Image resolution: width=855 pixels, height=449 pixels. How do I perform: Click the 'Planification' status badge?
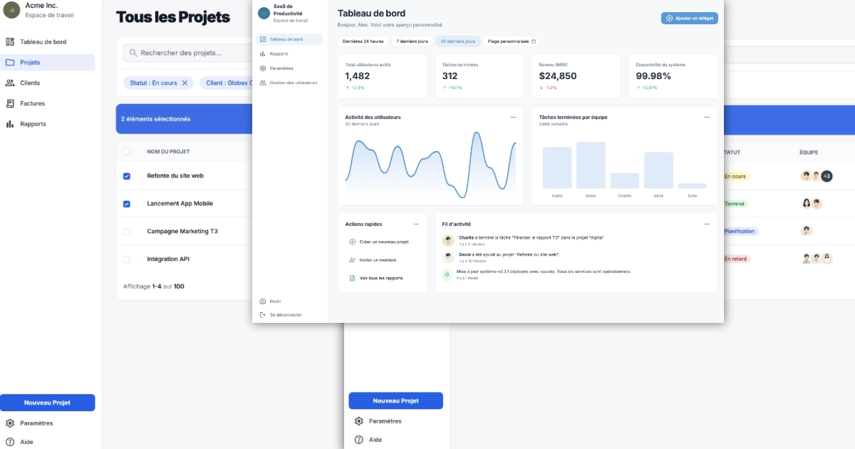741,232
